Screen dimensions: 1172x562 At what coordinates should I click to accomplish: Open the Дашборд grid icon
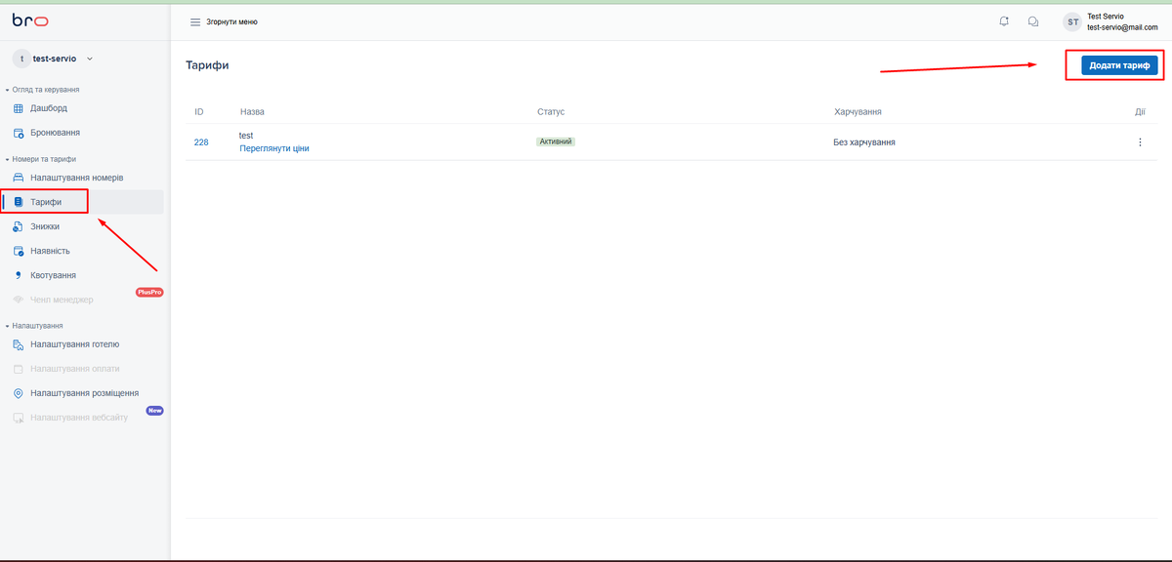point(18,108)
